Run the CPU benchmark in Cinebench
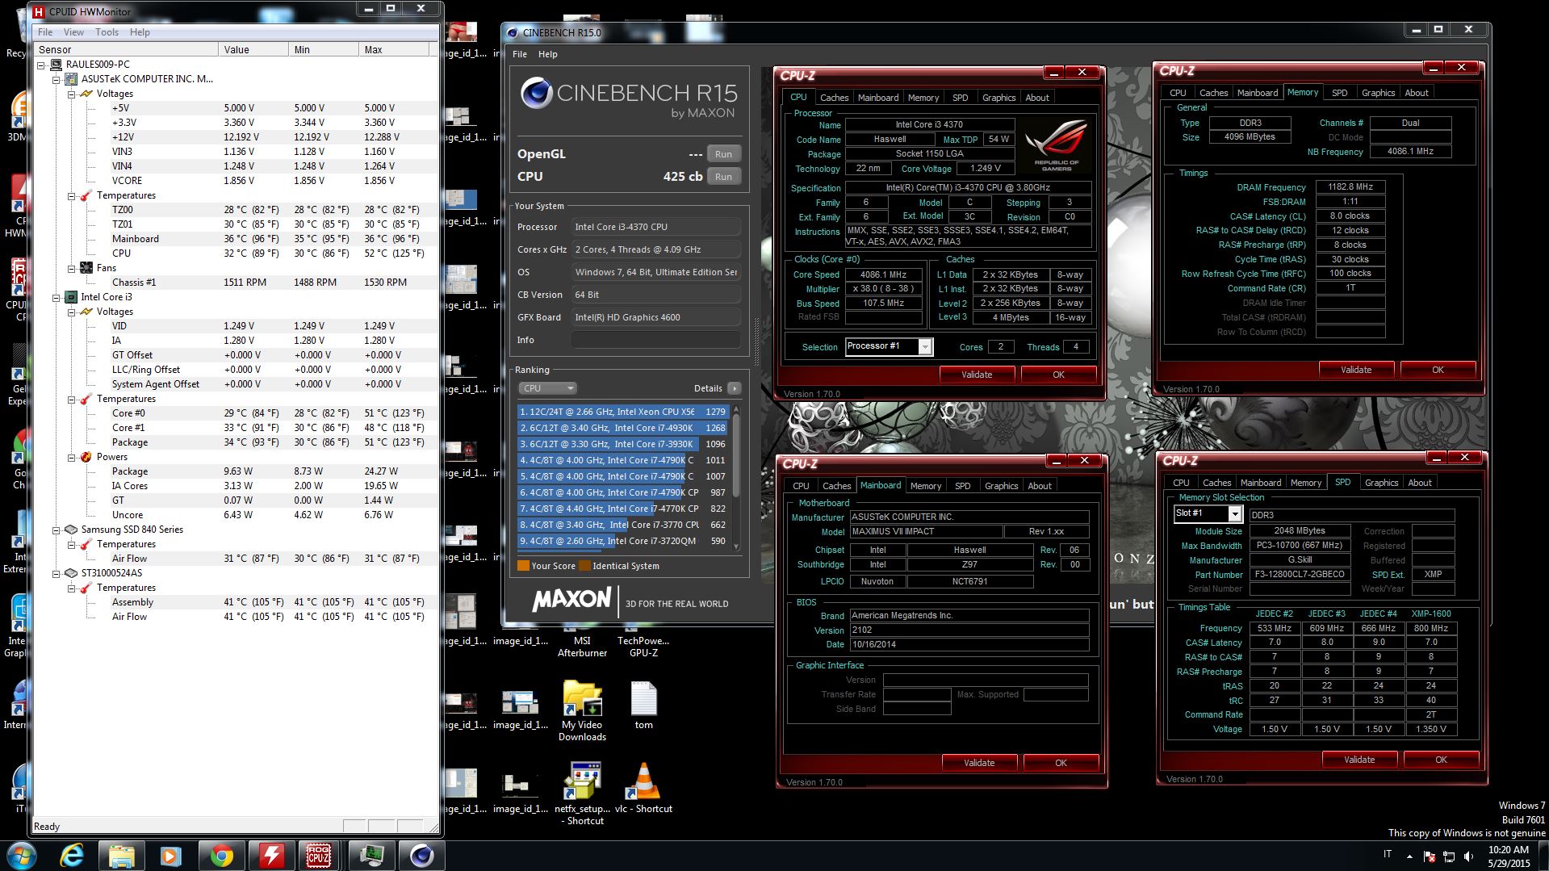Viewport: 1549px width, 871px height. (724, 177)
